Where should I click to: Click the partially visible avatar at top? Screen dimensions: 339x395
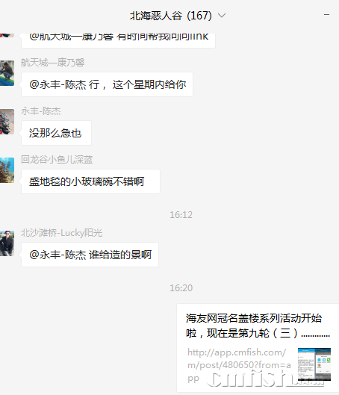pyautogui.click(x=7, y=35)
